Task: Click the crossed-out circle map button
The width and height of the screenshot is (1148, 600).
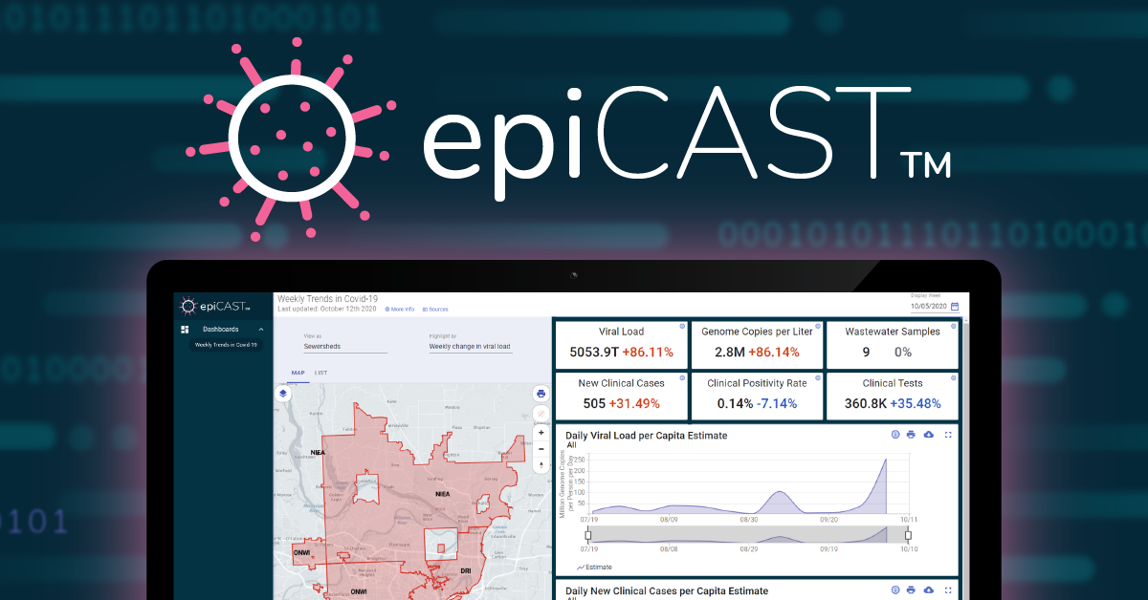Action: point(541,414)
